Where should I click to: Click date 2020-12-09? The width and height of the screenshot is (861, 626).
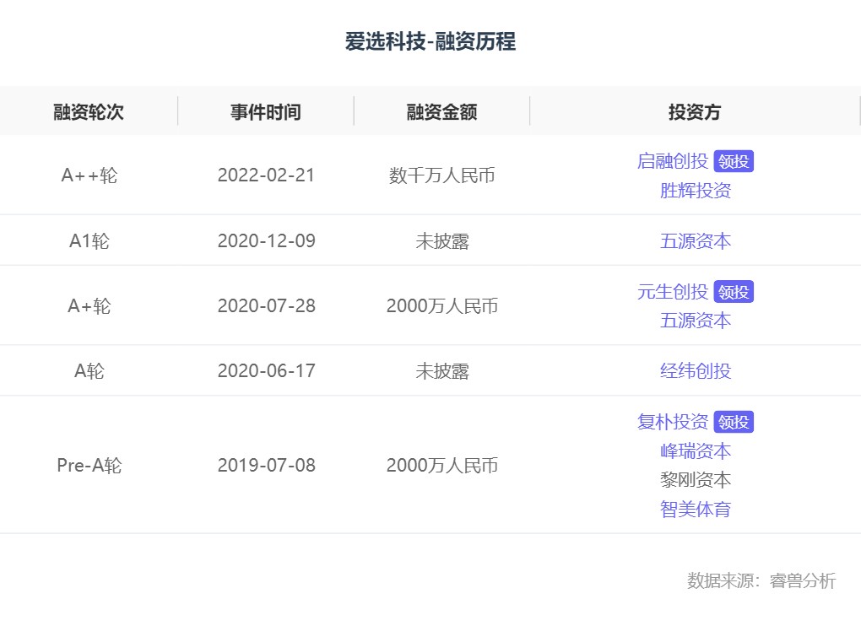(x=266, y=240)
